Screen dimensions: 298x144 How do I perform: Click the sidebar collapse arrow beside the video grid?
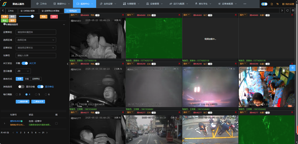[68, 64]
